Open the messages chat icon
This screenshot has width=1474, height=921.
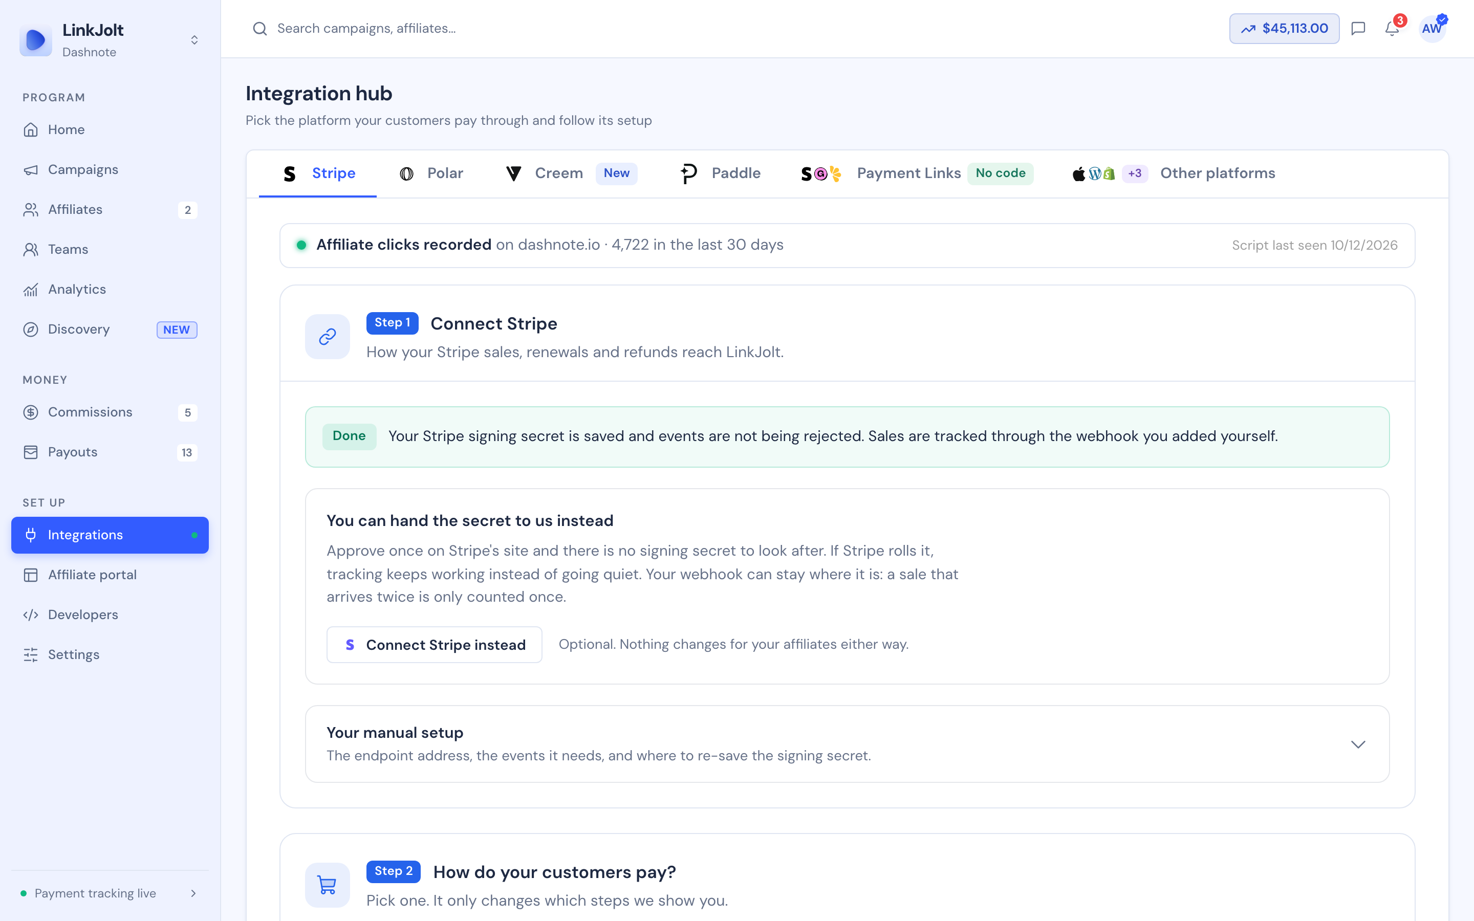(x=1358, y=29)
